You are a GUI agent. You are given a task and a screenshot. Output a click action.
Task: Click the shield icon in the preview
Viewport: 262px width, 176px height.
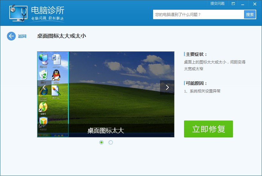(43, 122)
